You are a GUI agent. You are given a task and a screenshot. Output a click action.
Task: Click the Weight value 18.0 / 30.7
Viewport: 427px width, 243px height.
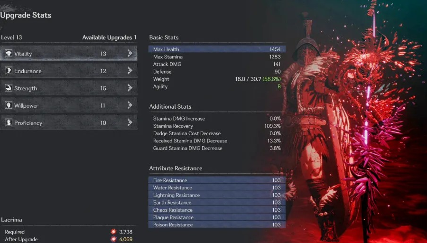248,79
